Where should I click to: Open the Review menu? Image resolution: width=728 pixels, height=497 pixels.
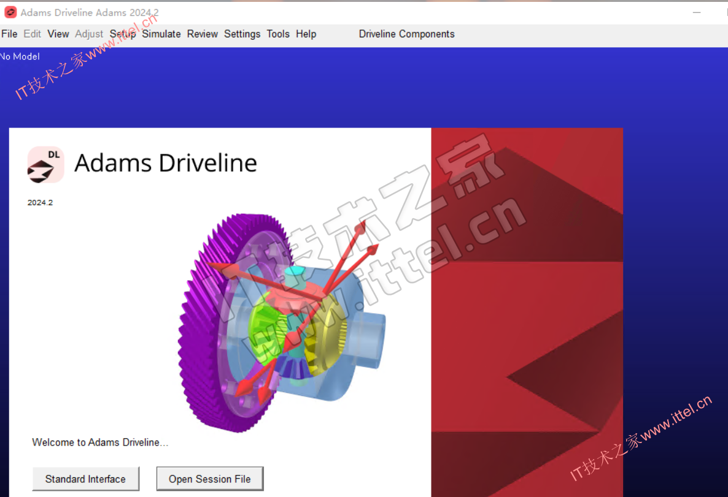(x=203, y=34)
